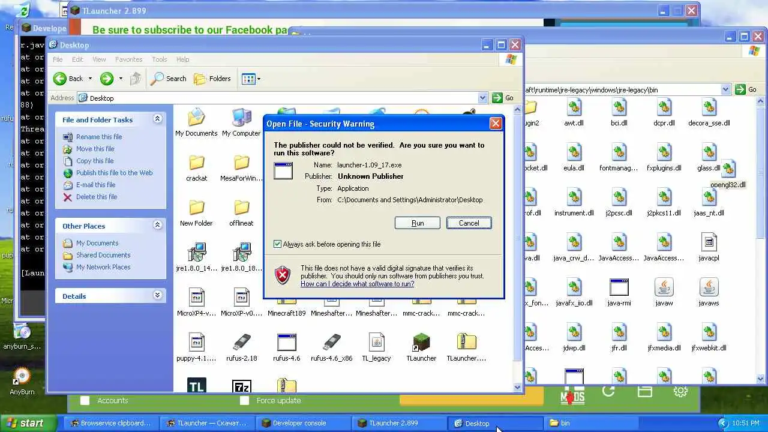Select TLauncher zip archive icon

tap(466, 343)
